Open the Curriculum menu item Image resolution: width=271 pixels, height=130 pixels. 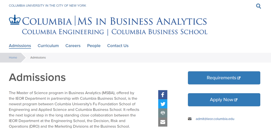(48, 46)
